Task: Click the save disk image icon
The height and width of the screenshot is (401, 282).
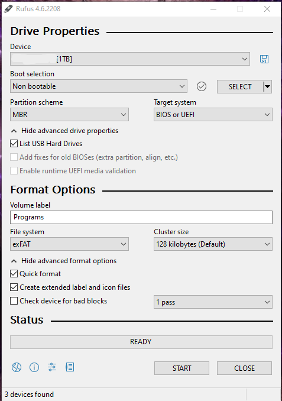Action: point(264,59)
